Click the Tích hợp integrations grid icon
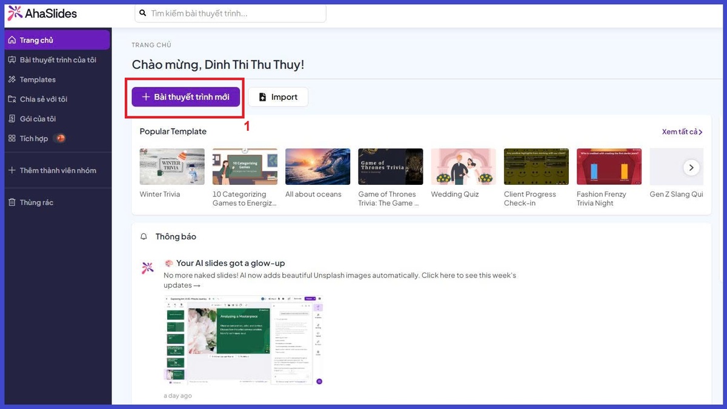 (12, 139)
